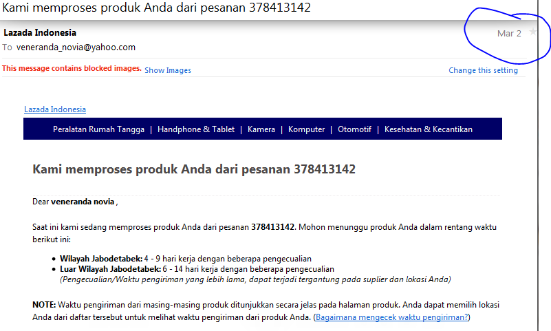Image resolution: width=551 pixels, height=331 pixels.
Task: Click Luar Wilayah Jabodetabek bullet line
Action: tap(197, 269)
